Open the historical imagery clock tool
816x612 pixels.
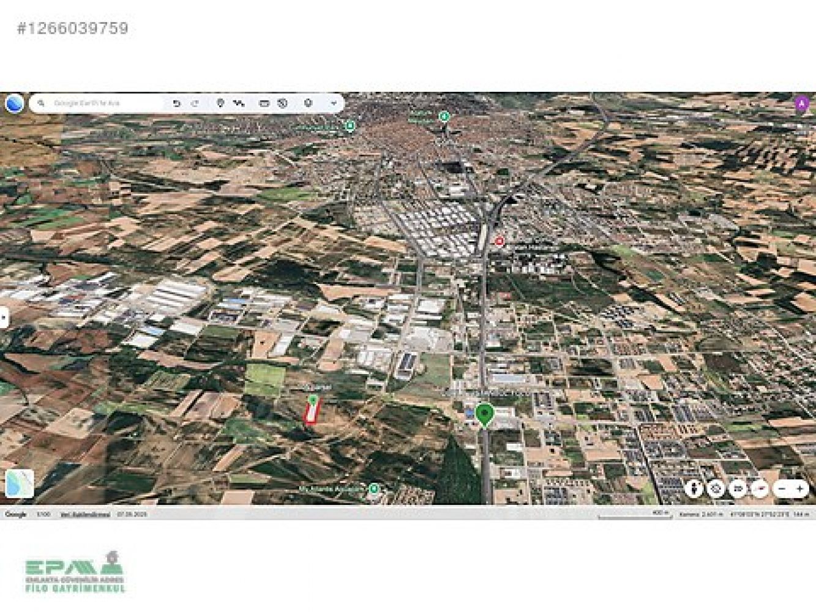point(282,103)
